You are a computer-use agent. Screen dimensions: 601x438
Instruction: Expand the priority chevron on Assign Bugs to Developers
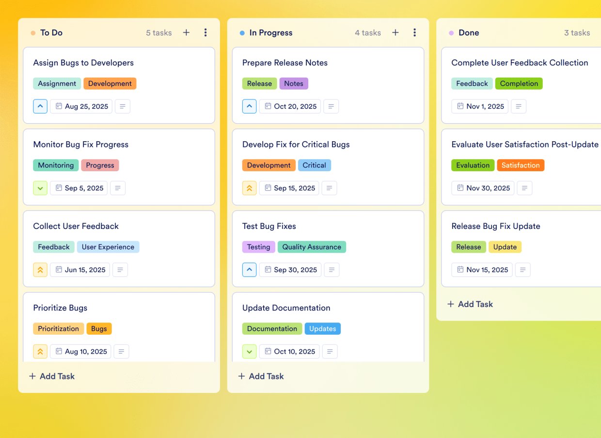click(x=40, y=106)
